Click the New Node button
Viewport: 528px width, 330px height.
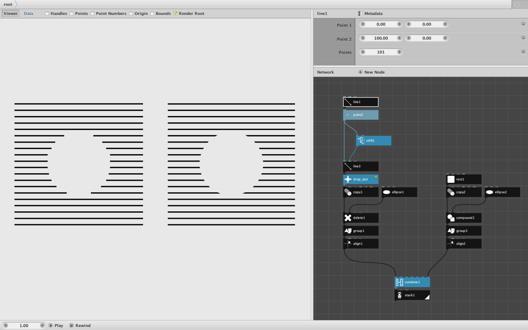[x=371, y=72]
